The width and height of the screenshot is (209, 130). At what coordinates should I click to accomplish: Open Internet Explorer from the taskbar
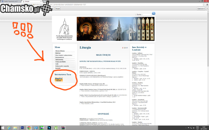9,128
